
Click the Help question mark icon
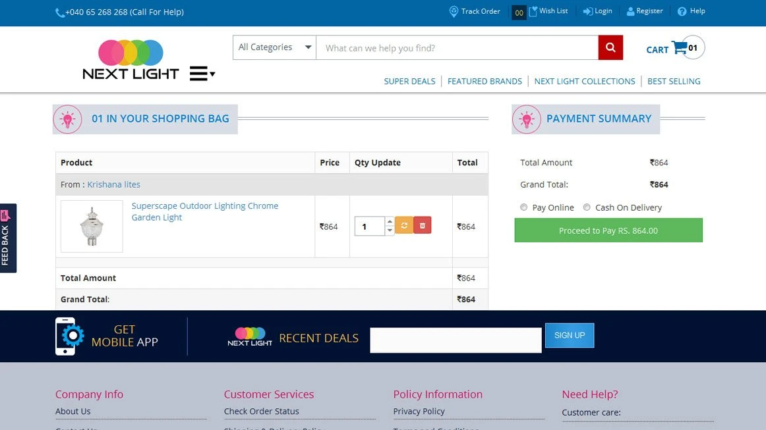pyautogui.click(x=682, y=12)
